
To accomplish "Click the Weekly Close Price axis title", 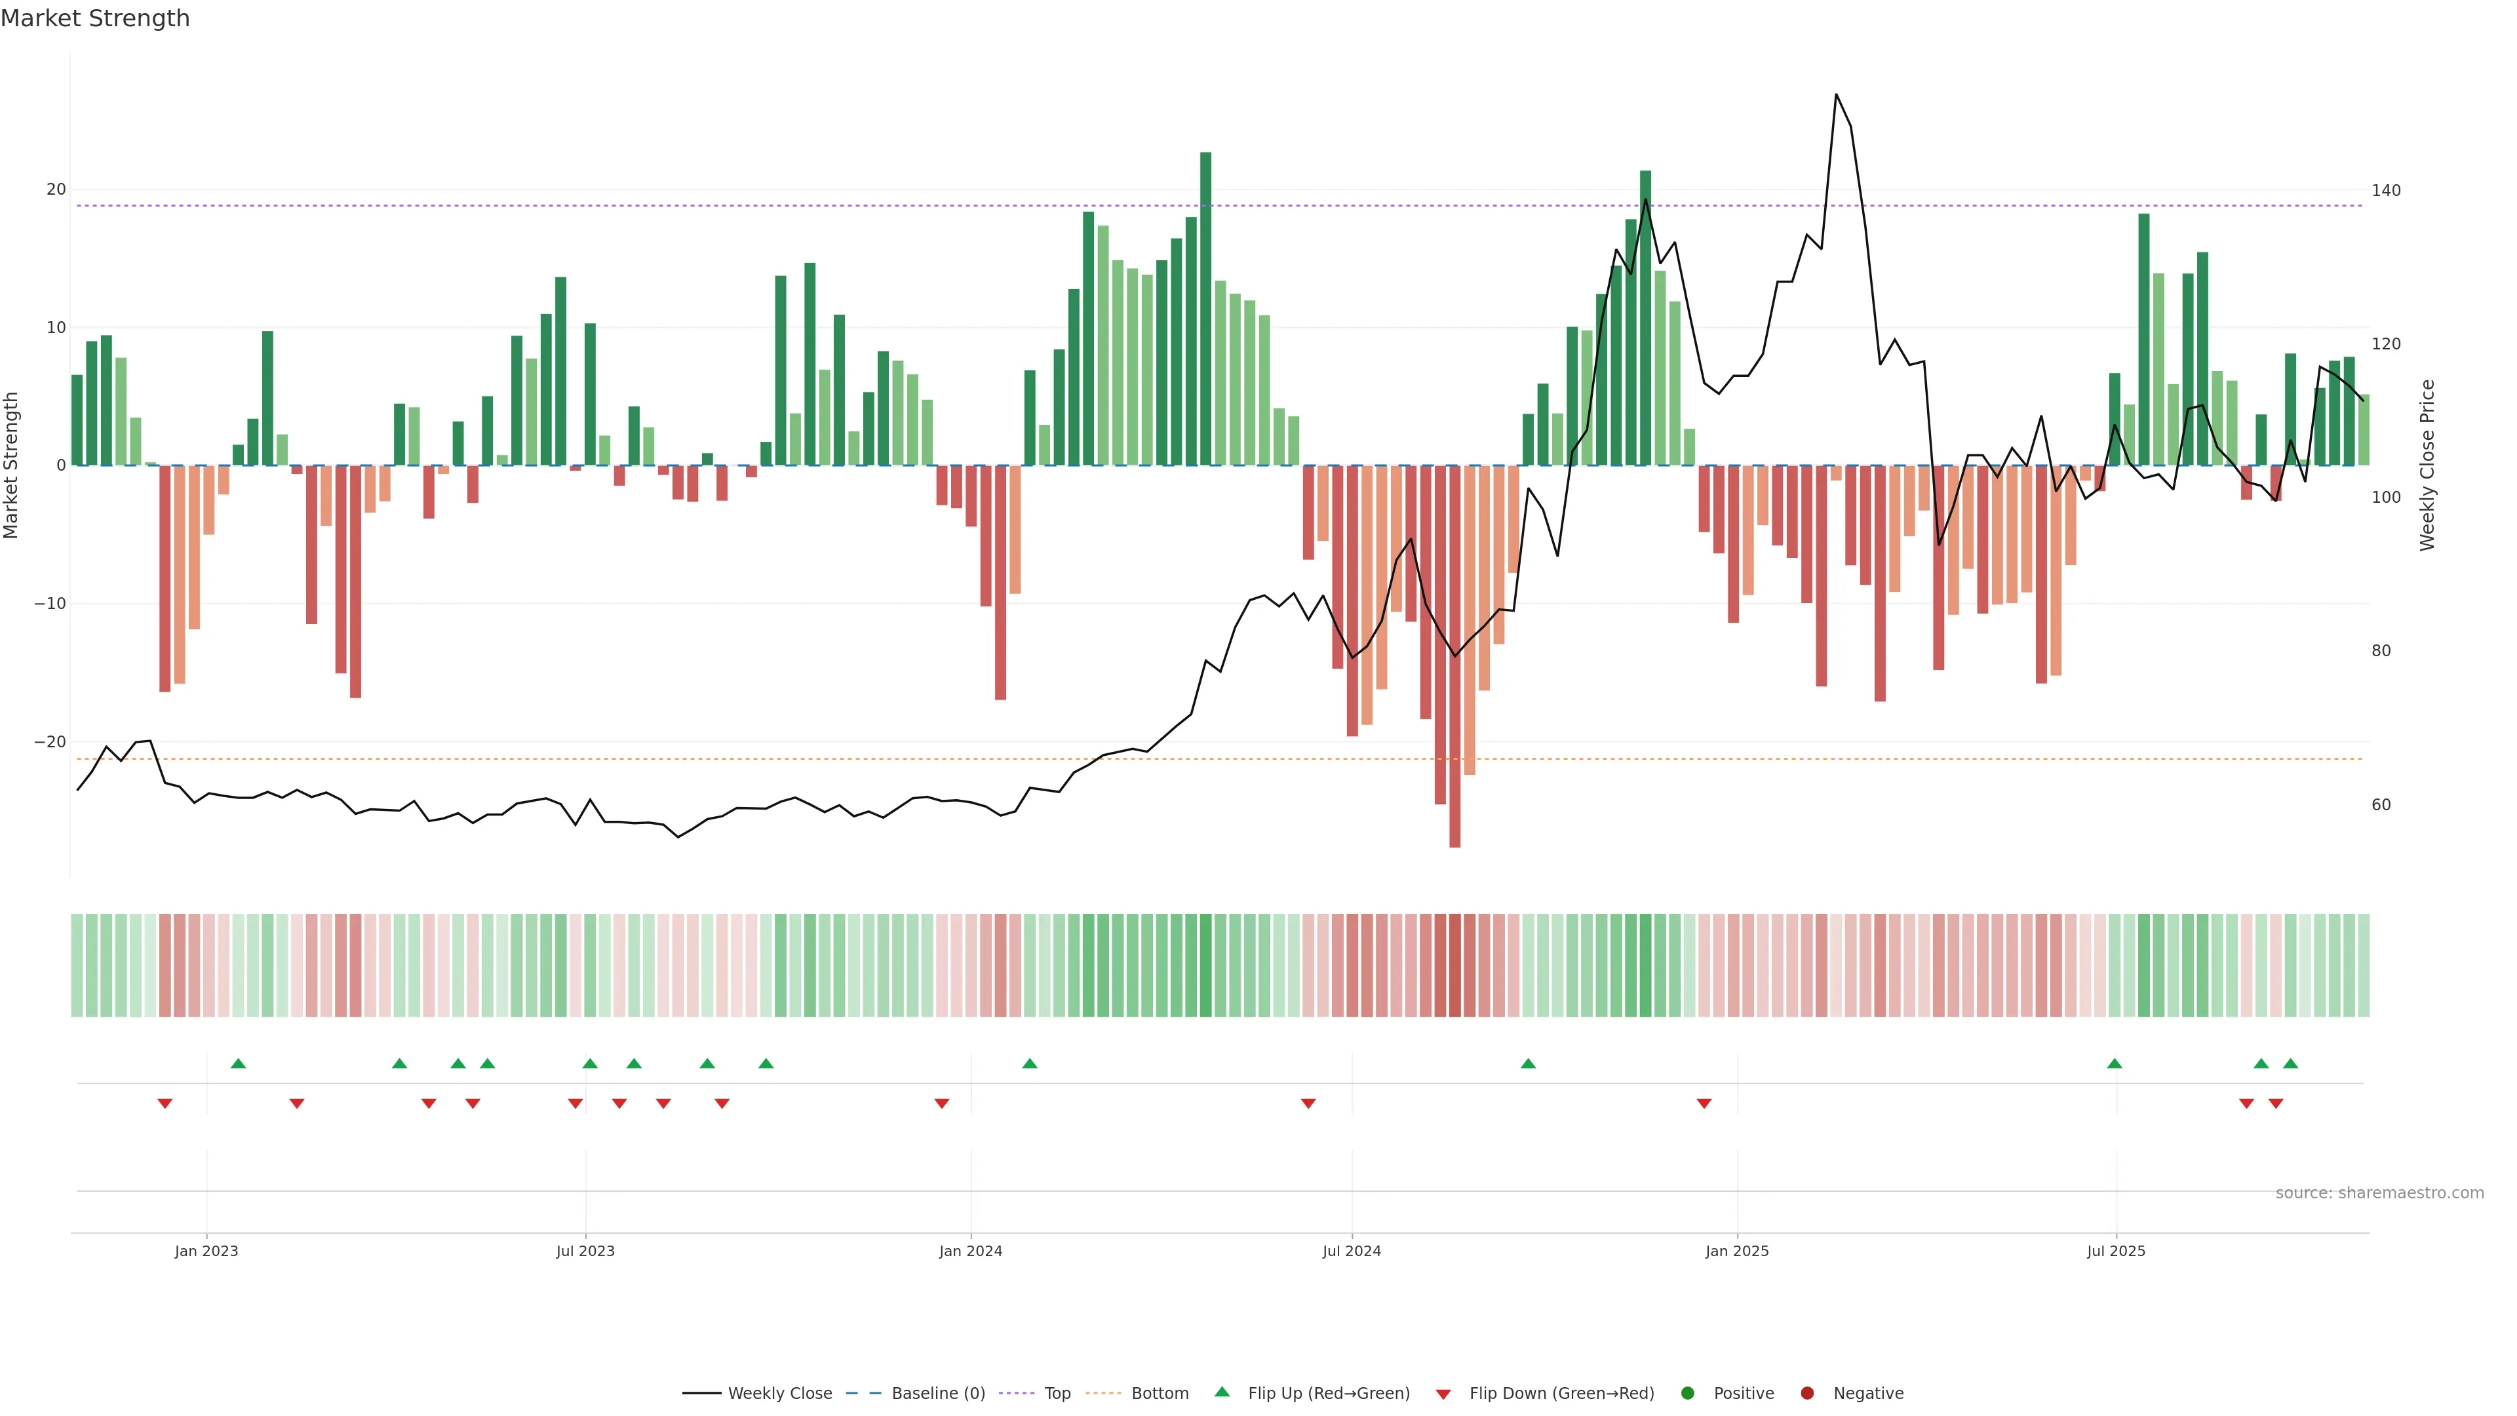I will pyautogui.click(x=2427, y=465).
